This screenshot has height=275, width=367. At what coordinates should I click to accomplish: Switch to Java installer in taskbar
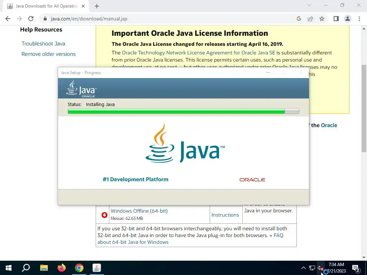click(97, 268)
